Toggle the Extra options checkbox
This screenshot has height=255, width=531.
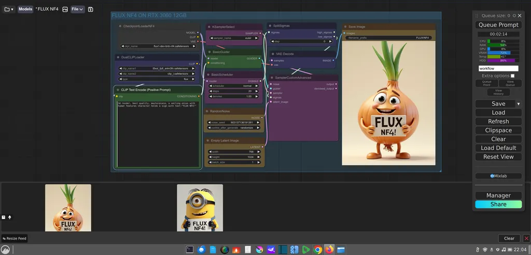[x=512, y=76]
